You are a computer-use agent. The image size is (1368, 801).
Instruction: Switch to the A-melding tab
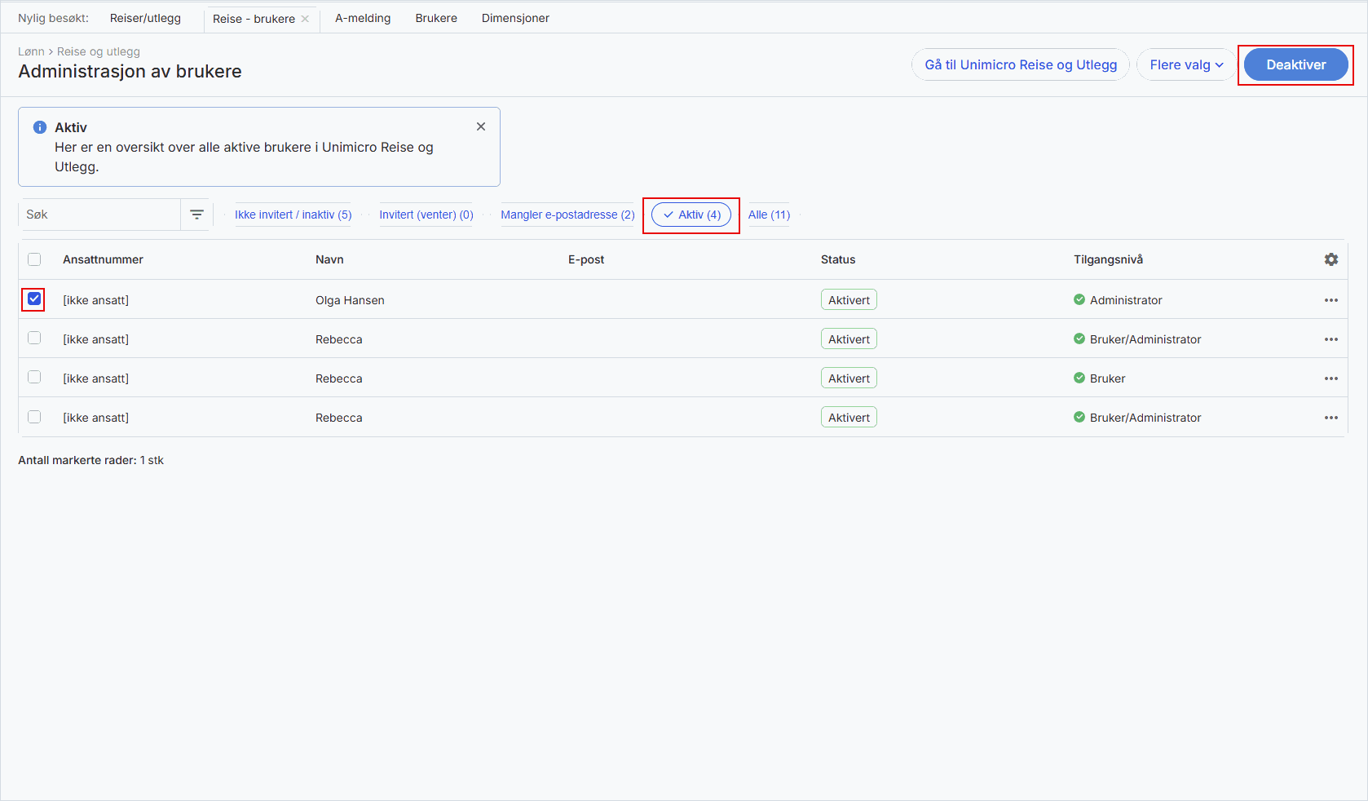coord(363,18)
